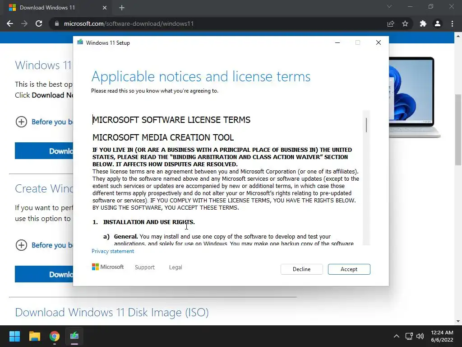Show hidden system tray icons
This screenshot has width=462, height=347.
397,336
